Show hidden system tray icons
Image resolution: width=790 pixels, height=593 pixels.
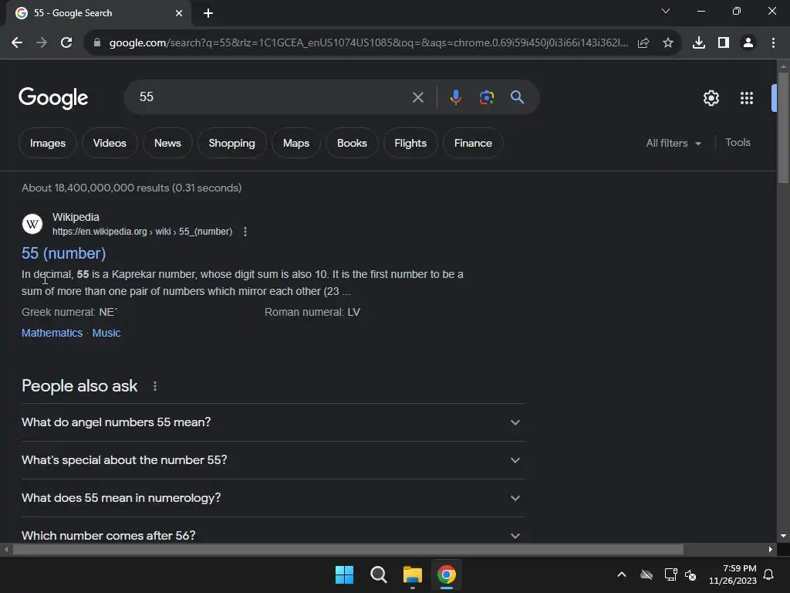[x=622, y=574]
